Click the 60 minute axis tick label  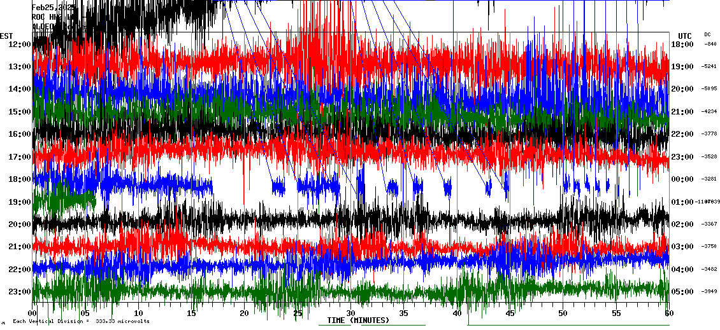[668, 313]
